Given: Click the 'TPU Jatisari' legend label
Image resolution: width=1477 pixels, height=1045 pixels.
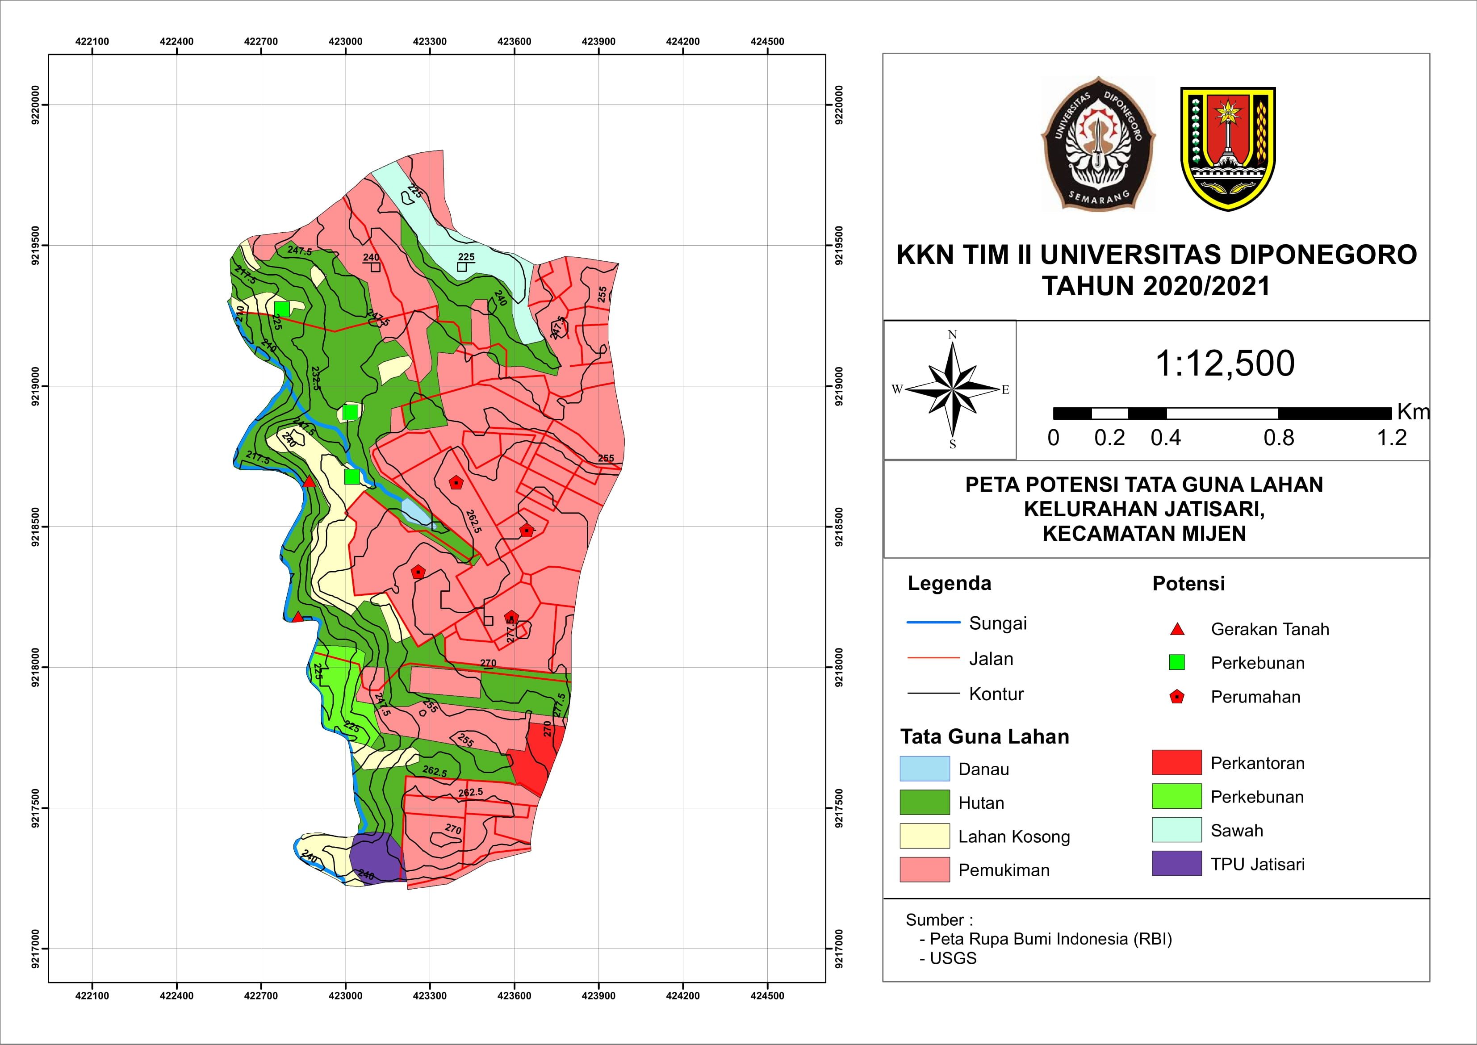Looking at the screenshot, I should [x=1258, y=864].
